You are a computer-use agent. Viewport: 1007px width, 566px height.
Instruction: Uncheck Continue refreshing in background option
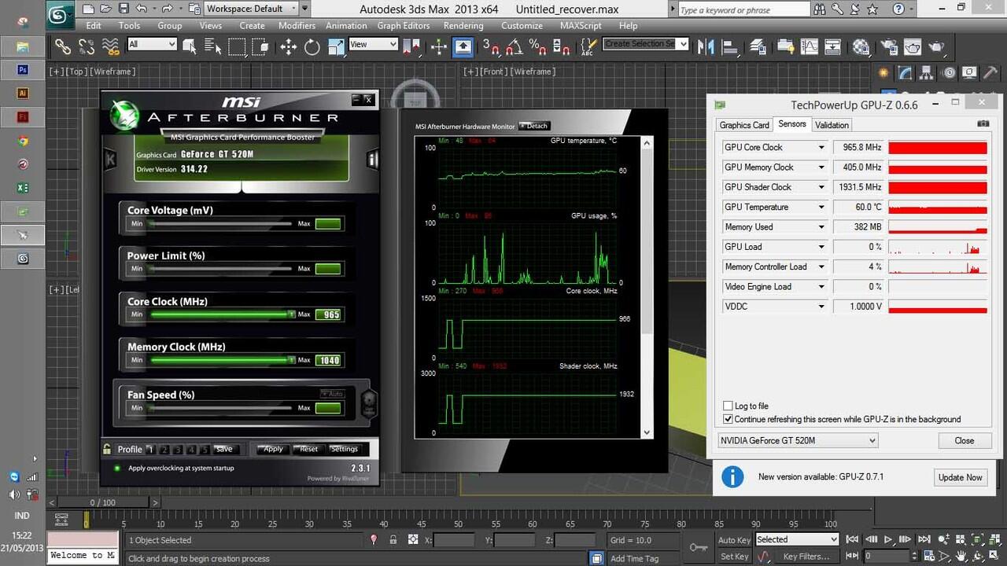click(728, 420)
